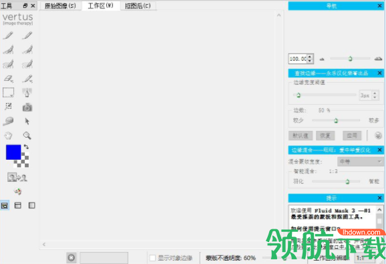The width and height of the screenshot is (386, 264).
Task: Click the small zoom-out mountain icon
Action: 322,59
